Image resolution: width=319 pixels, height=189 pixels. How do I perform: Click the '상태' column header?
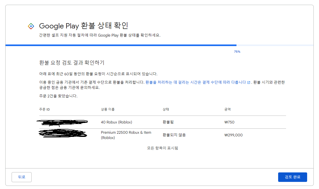166,109
